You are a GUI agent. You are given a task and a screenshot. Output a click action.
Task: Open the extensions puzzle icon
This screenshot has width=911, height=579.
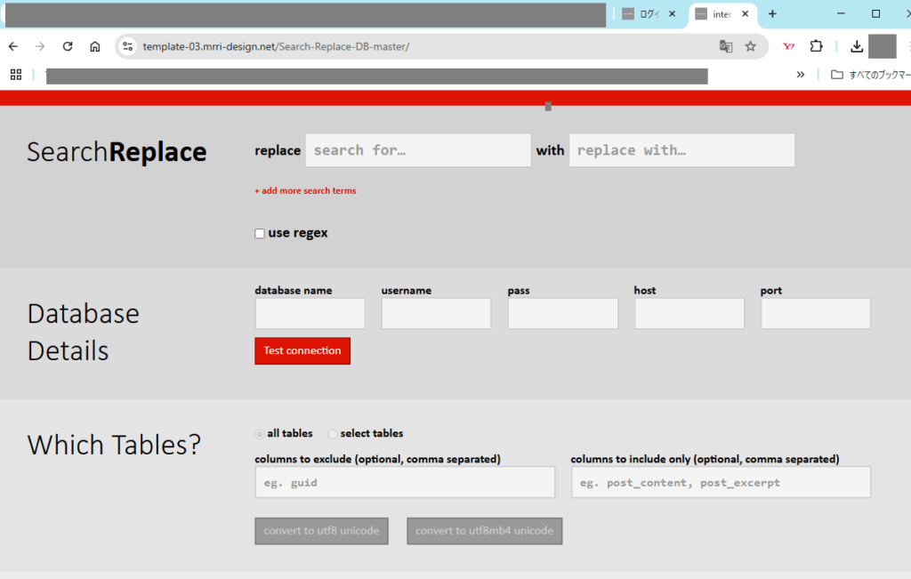tap(816, 46)
